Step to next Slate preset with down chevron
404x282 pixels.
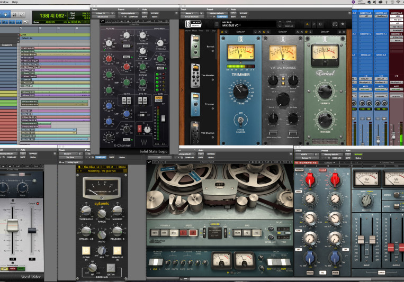pos(280,26)
